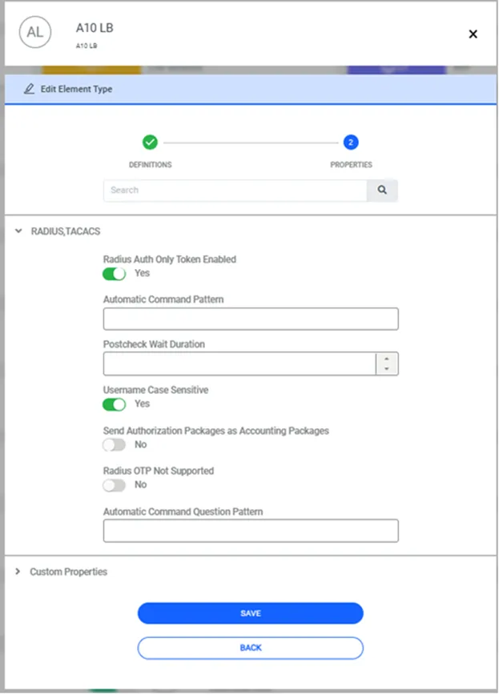Viewport: 499px width, 695px height.
Task: Click the DEFINITIONS step label
Action: [x=150, y=165]
